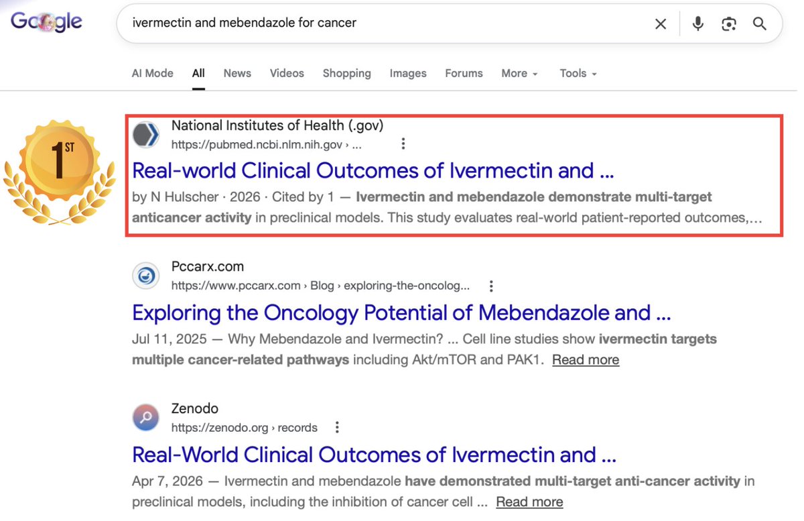Open the Videos tab
This screenshot has height=521, width=804.
pos(287,74)
